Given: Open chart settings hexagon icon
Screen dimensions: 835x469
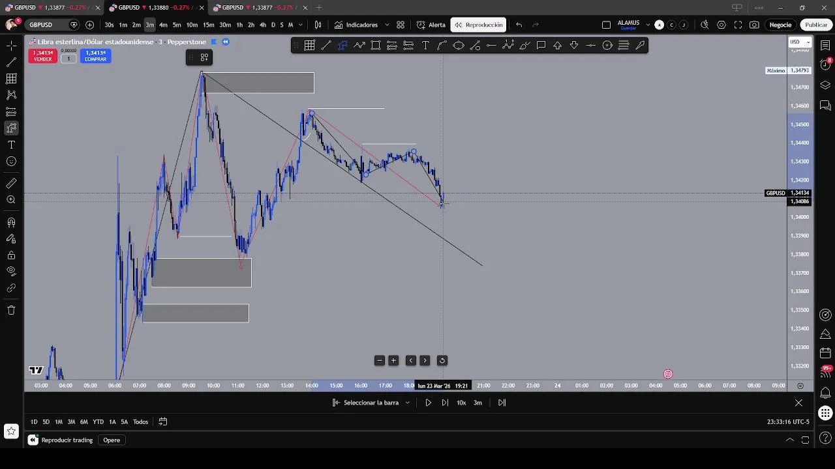Looking at the screenshot, I should click(721, 25).
